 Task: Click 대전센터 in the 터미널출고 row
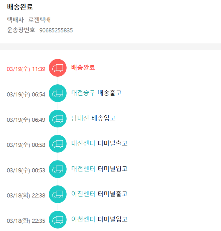(83, 143)
